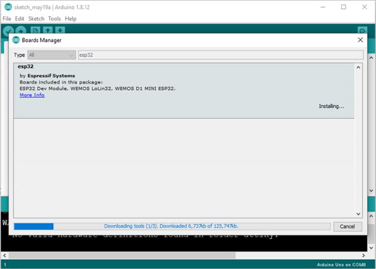Cancel the board package download
376x269 pixels.
pyautogui.click(x=347, y=226)
